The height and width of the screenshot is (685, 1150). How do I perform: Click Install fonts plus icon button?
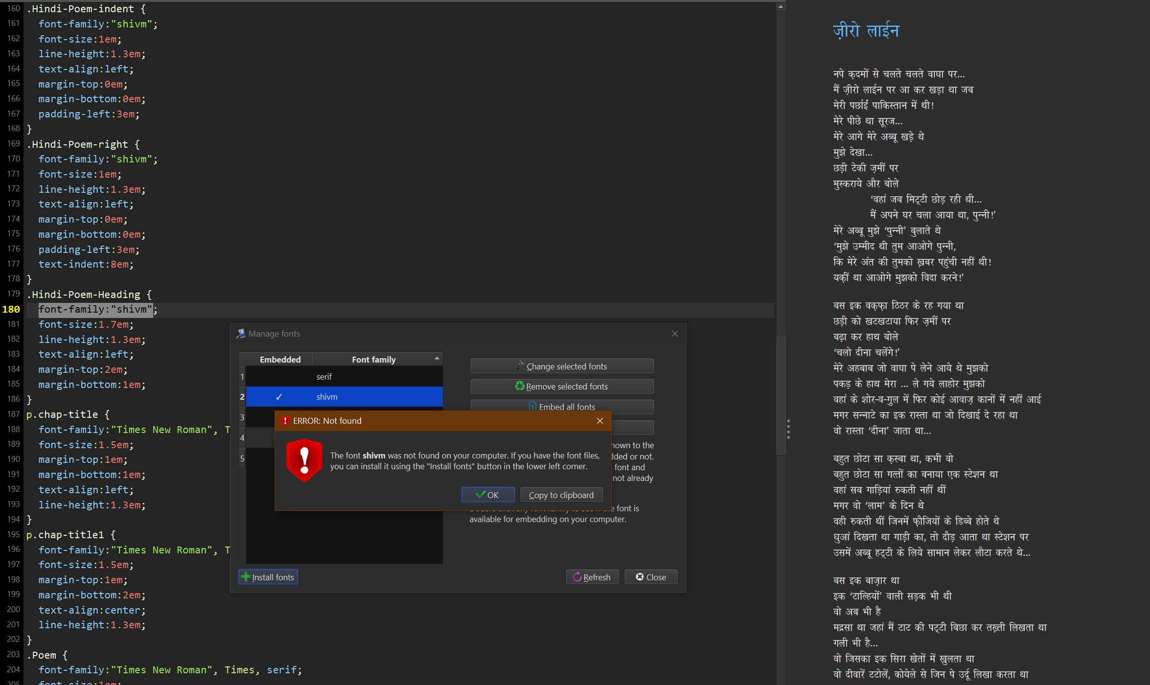click(268, 577)
